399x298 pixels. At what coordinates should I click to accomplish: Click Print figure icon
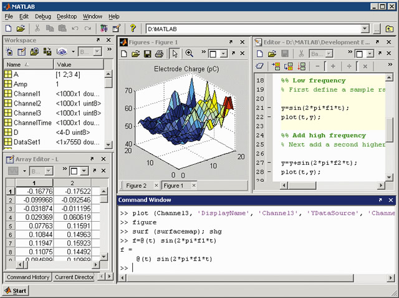click(x=160, y=54)
